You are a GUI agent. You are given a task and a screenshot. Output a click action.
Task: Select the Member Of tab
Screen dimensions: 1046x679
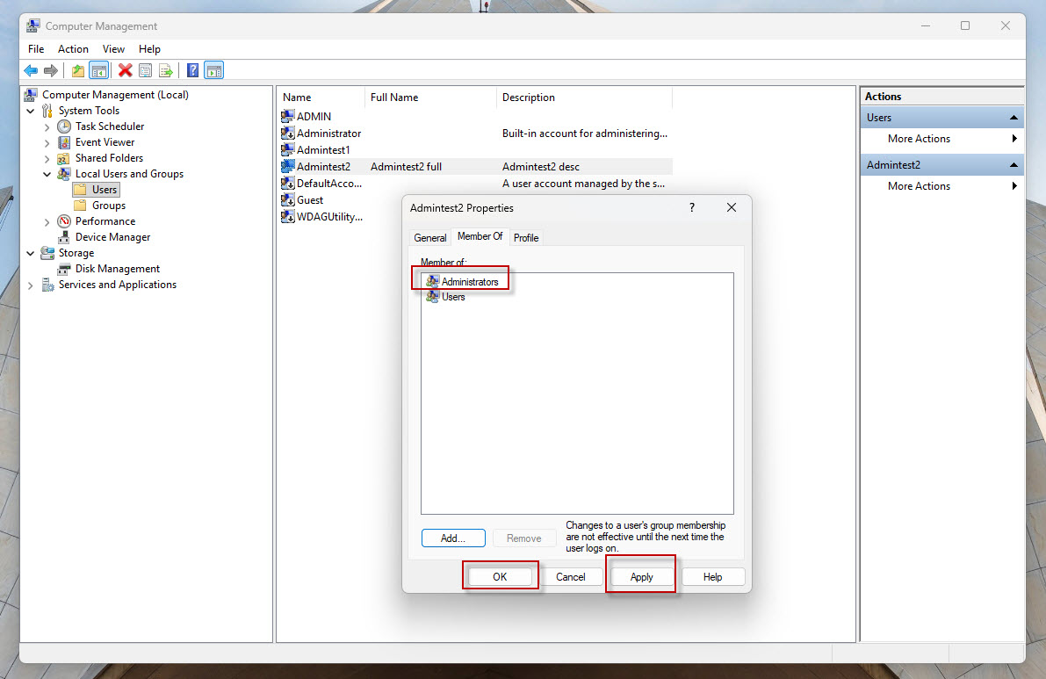coord(480,236)
